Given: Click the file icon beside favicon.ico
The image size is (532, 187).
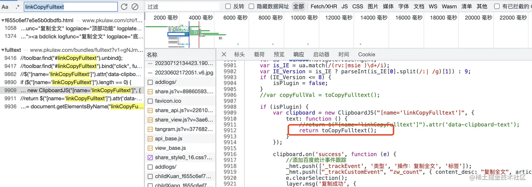Looking at the screenshot, I should click(150, 101).
